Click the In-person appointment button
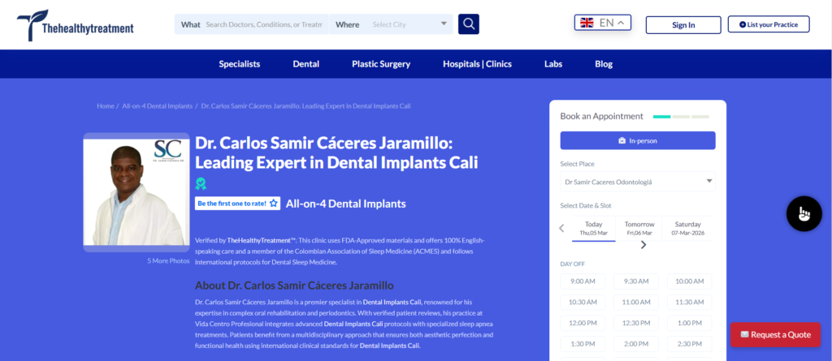The width and height of the screenshot is (832, 361). pos(638,140)
